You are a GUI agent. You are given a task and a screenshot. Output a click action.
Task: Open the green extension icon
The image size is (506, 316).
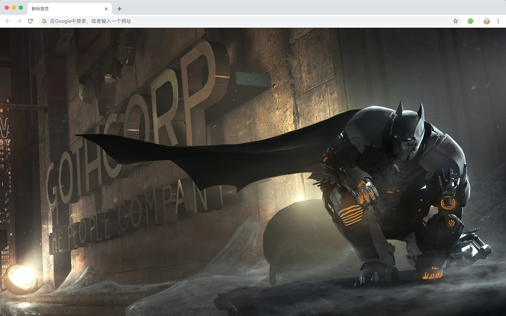(x=470, y=21)
